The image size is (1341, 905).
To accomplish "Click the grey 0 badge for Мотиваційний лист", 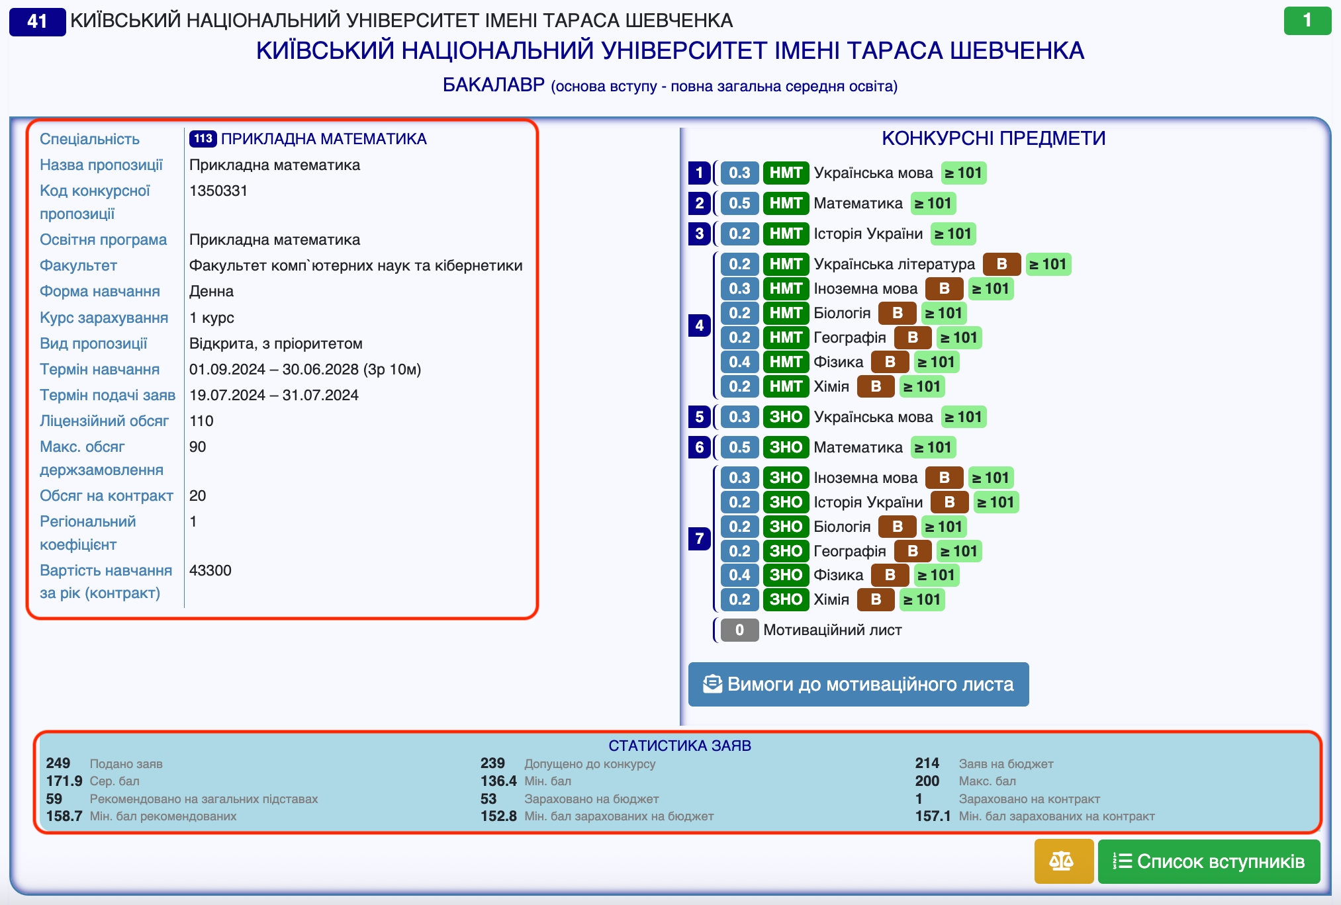I will pyautogui.click(x=739, y=630).
